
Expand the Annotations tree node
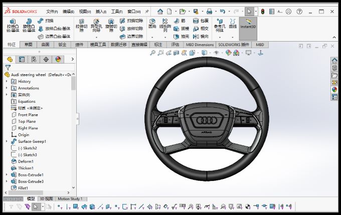click(7, 88)
